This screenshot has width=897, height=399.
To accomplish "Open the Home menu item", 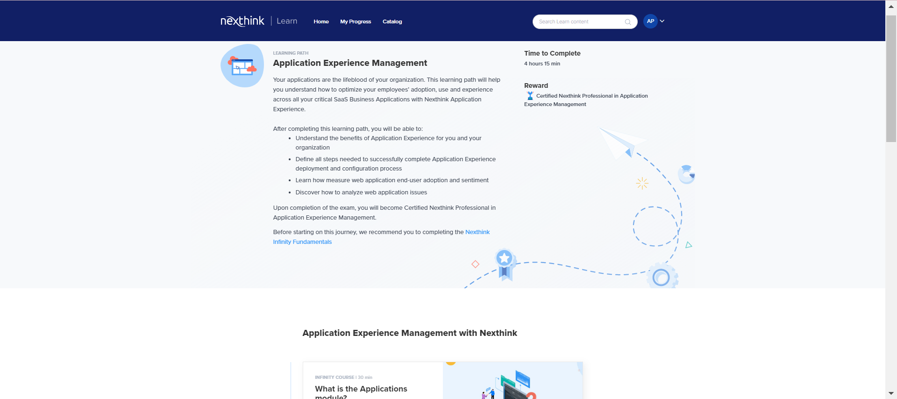I will [x=321, y=21].
